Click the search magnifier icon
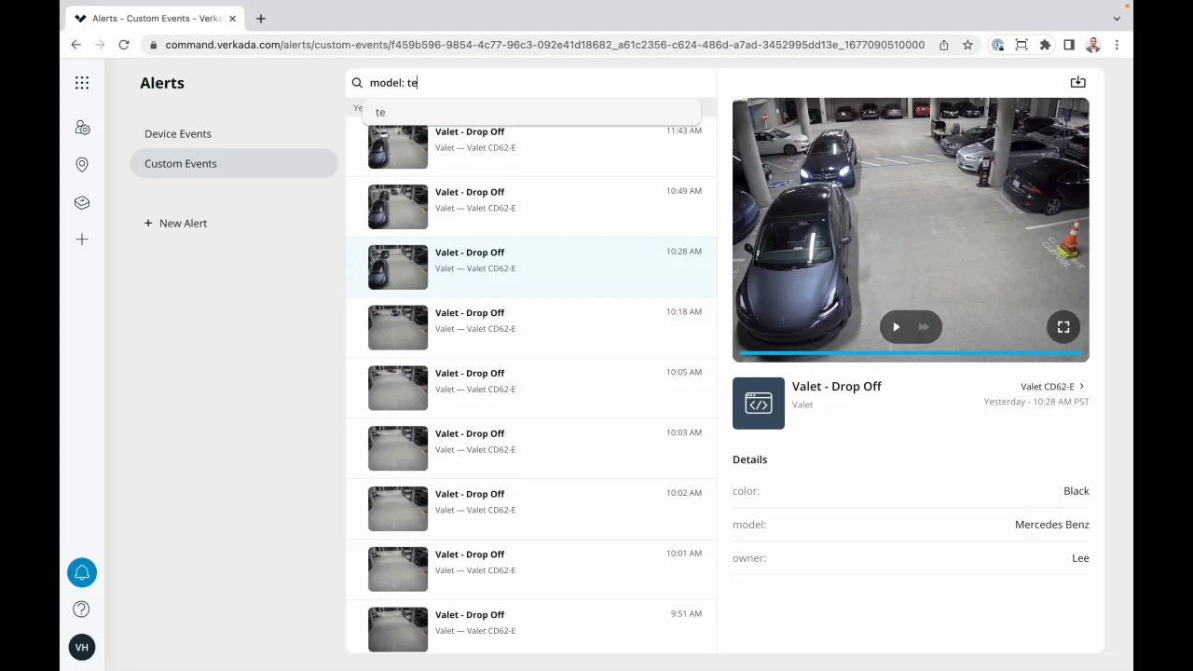 357,83
